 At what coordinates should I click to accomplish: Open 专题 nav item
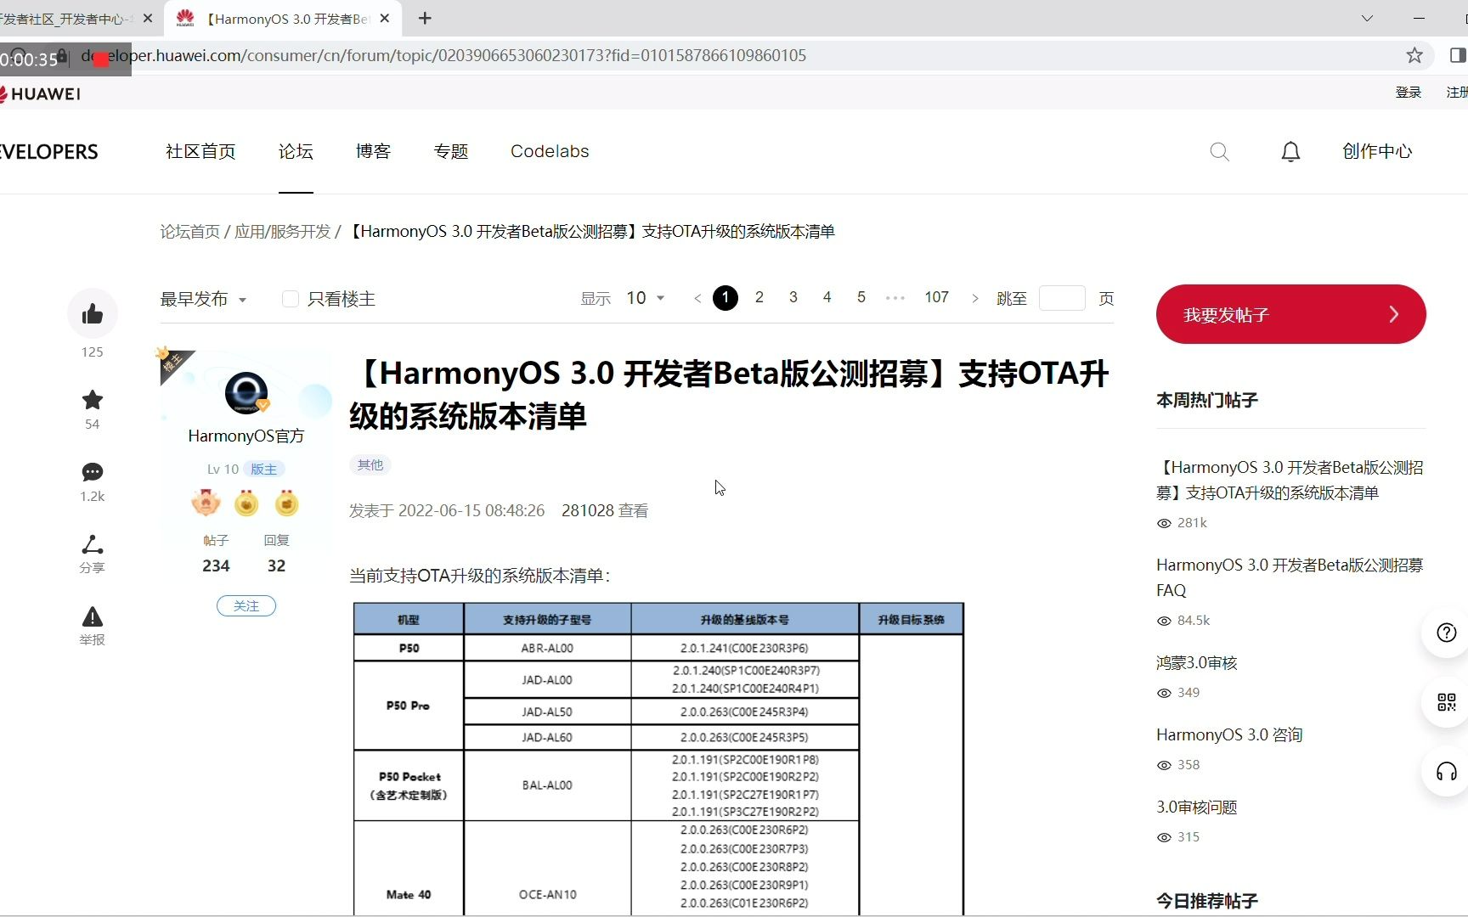click(451, 151)
